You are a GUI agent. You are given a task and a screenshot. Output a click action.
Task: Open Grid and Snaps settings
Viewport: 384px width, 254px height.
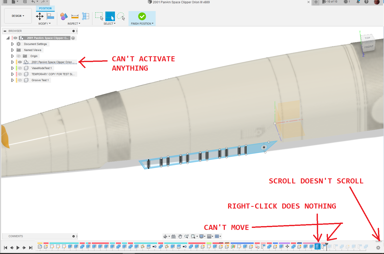pos(209,236)
